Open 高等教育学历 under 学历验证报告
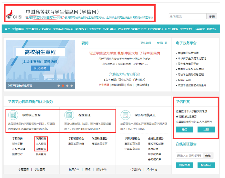Viewport: 225px width, 178px height. [99, 144]
